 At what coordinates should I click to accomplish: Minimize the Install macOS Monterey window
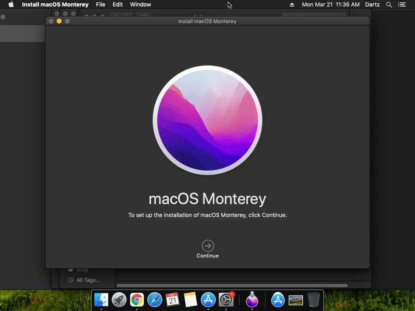pyautogui.click(x=59, y=21)
